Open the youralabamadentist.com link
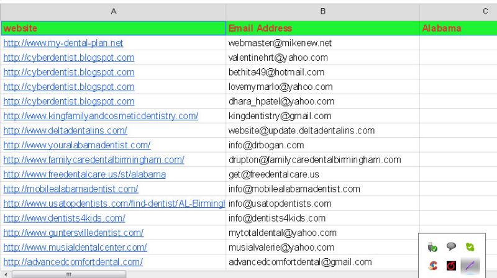Image resolution: width=497 pixels, height=278 pixels. point(77,145)
